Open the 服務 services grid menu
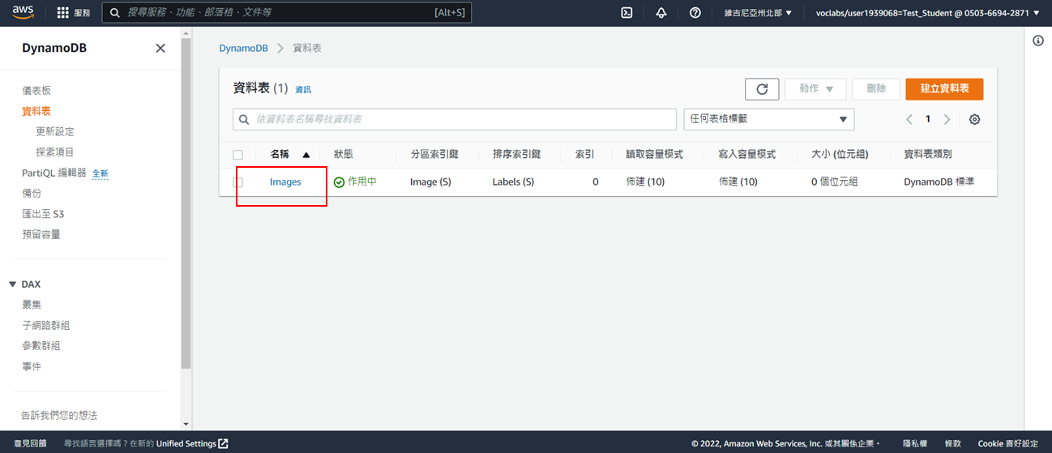This screenshot has width=1052, height=453. (74, 13)
